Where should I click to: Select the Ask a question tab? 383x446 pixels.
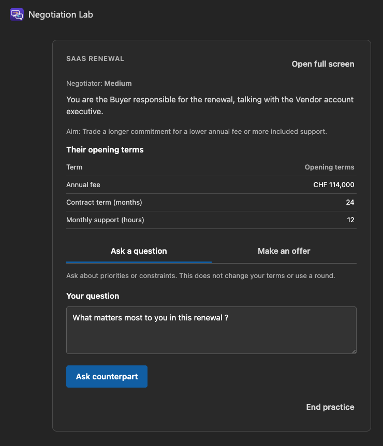(x=139, y=251)
